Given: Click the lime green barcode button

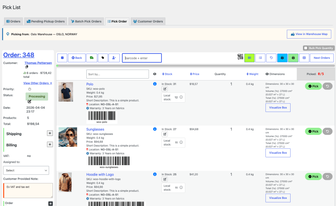Looking at the screenshot, I should pyautogui.click(x=249, y=58).
